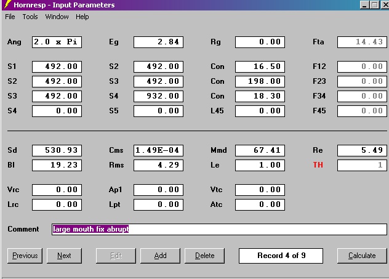
Task: Click the Rms field with 4.29
Action: [159, 165]
